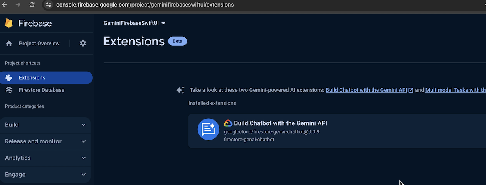
Task: Click the blue chatbot extension icon
Action: pos(209,129)
